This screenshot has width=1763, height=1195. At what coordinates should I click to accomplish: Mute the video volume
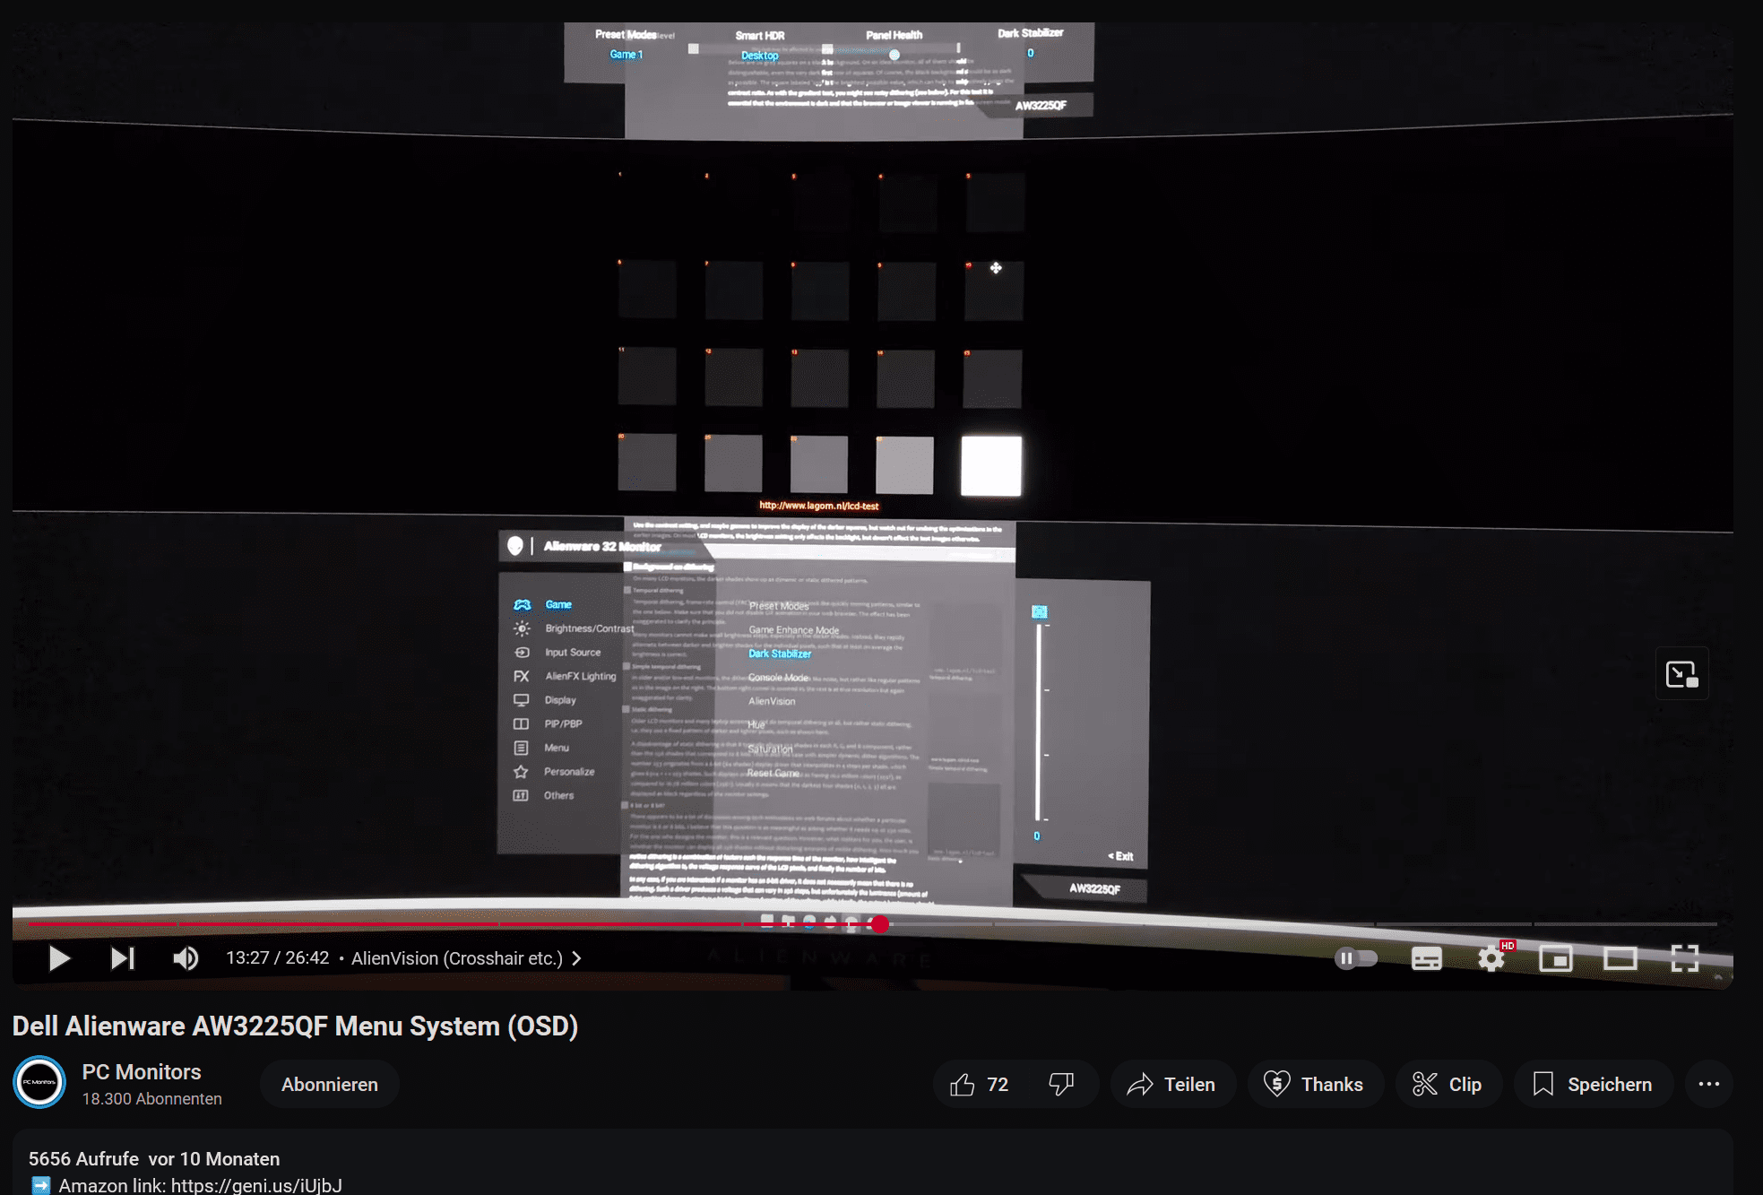click(186, 958)
